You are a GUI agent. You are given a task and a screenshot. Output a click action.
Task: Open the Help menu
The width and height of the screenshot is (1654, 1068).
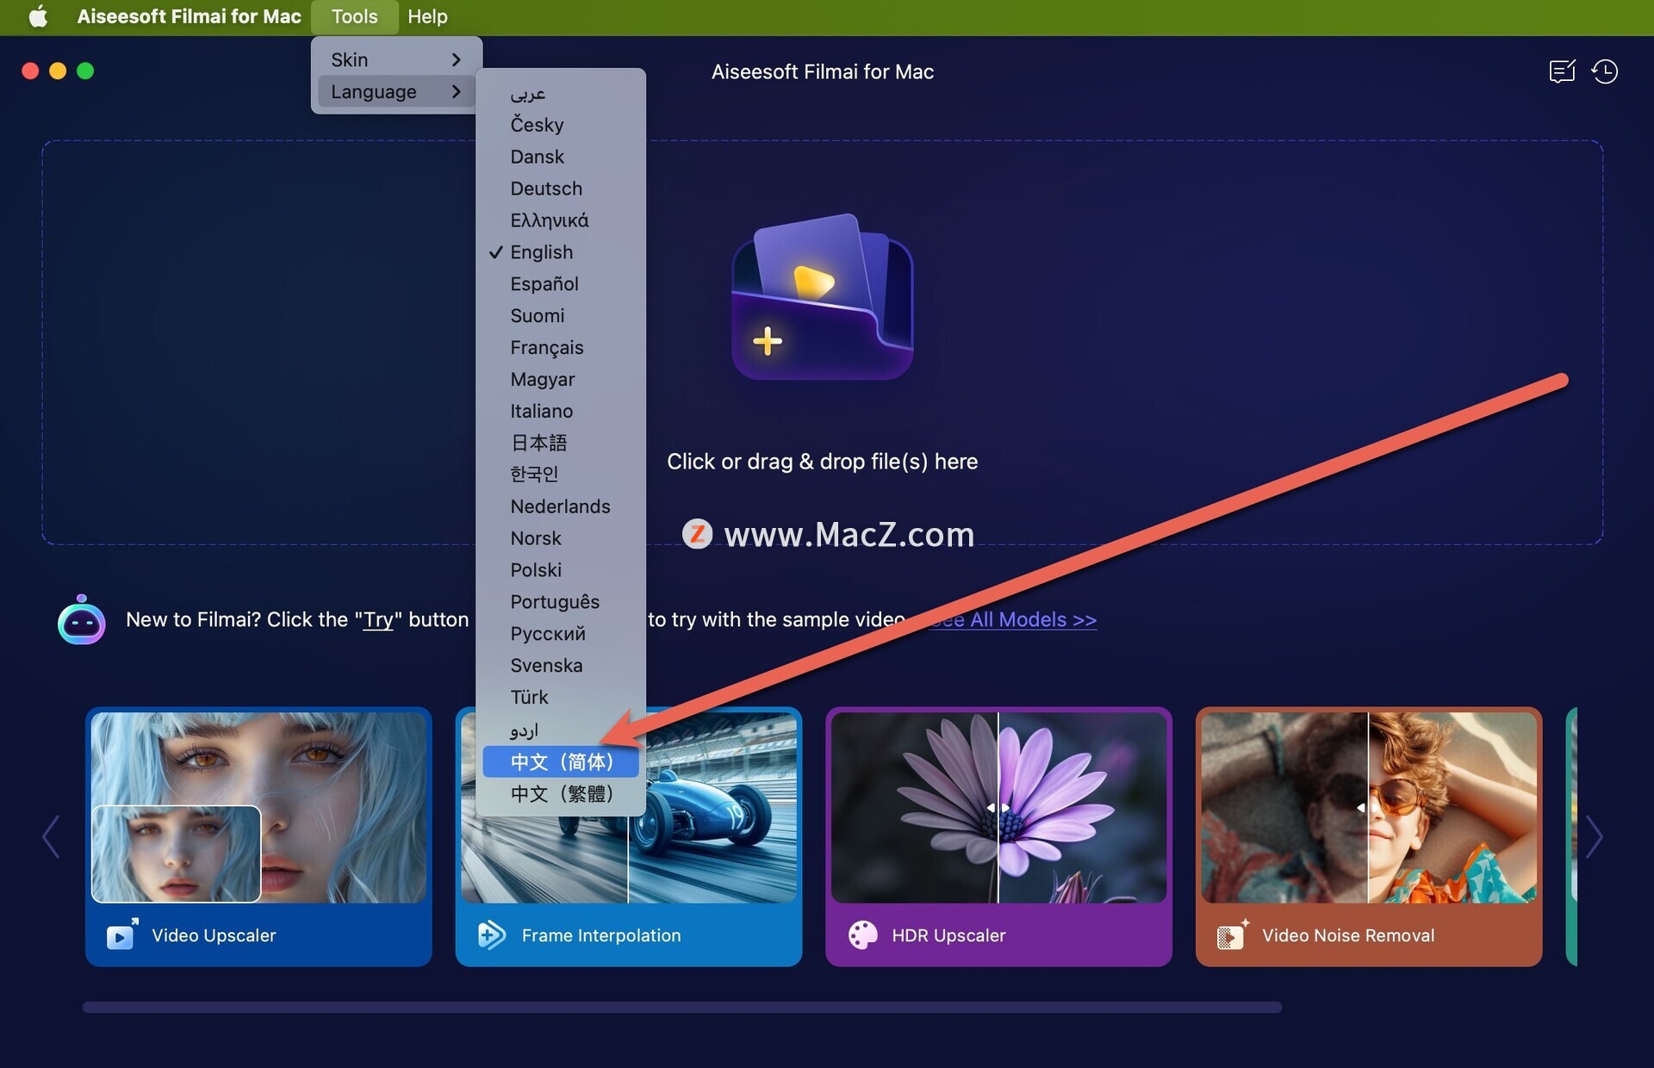point(427,16)
